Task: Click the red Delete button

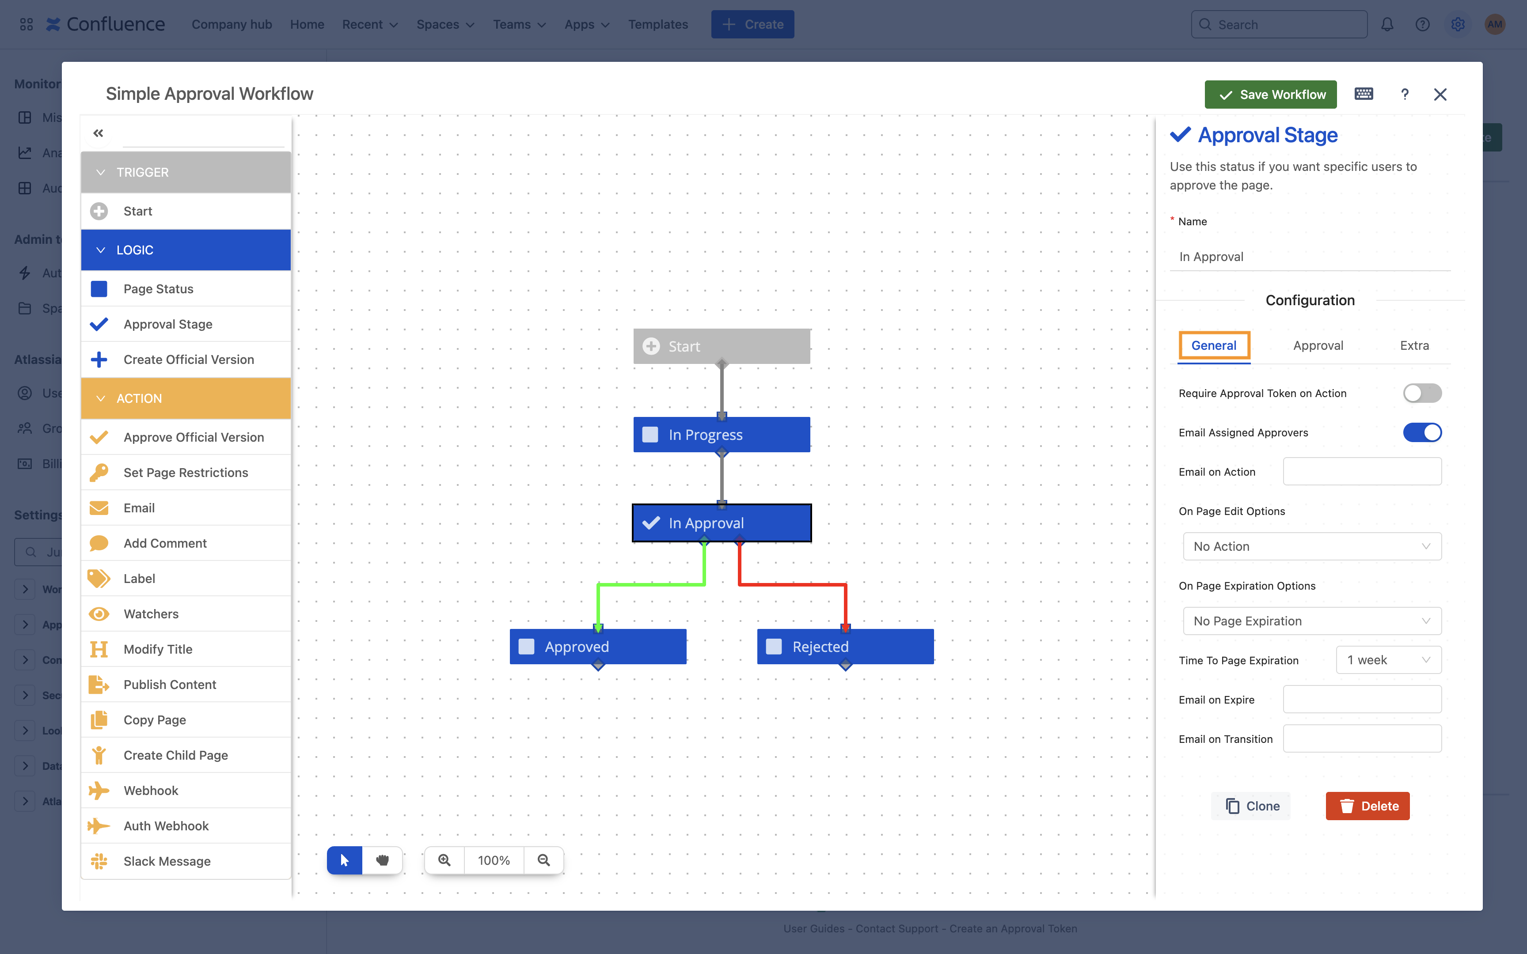Action: click(1367, 806)
